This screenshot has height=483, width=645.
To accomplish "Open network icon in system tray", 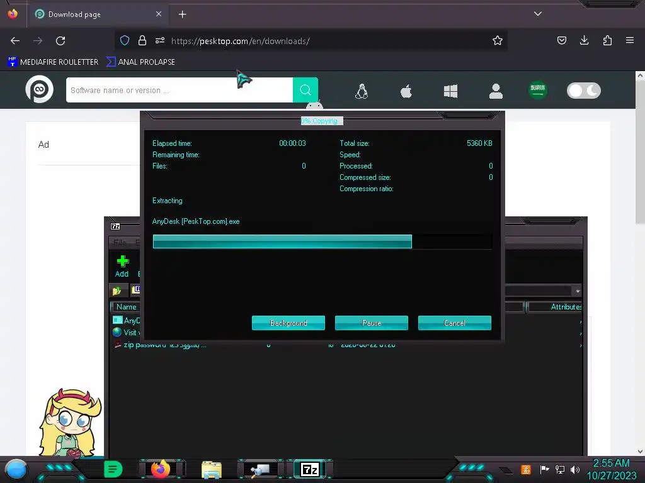I will point(560,469).
